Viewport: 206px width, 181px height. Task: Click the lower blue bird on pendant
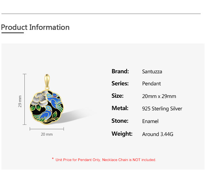[46, 114]
